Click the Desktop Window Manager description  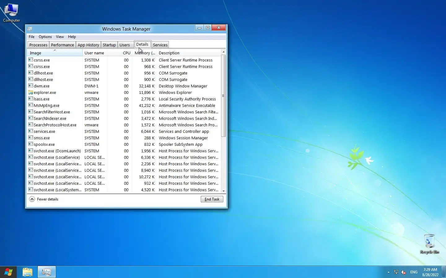183,86
